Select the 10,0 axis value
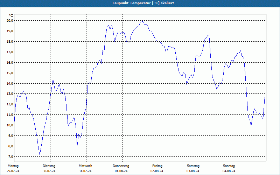This screenshot has height=175, width=280. click(10, 125)
